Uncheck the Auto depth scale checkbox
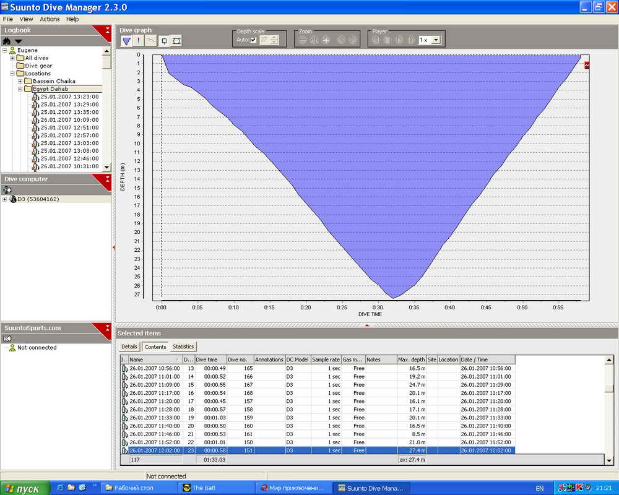619x495 pixels. point(253,40)
